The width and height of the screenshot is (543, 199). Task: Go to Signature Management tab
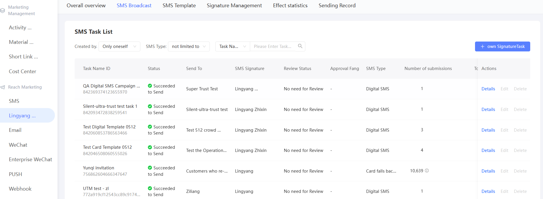234,6
